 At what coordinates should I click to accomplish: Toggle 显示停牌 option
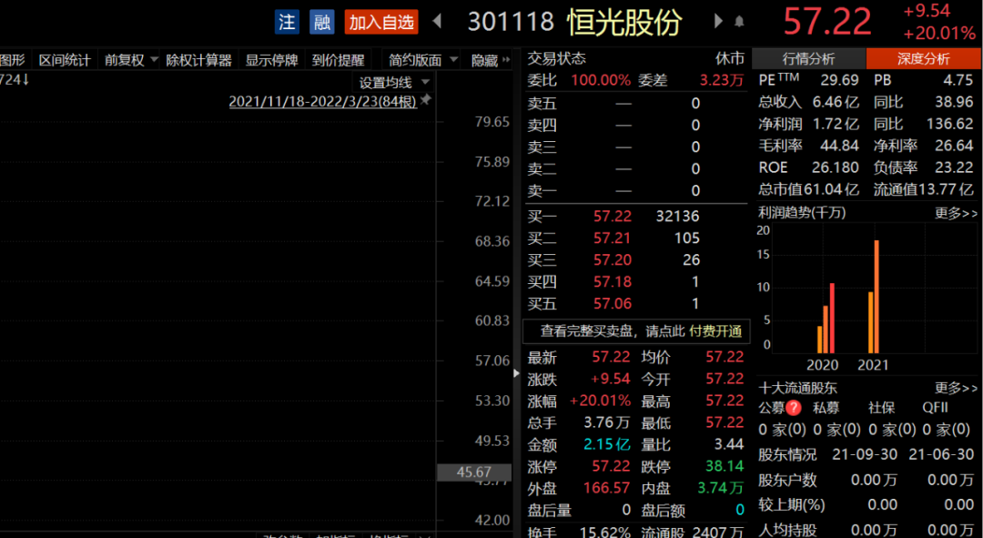pyautogui.click(x=271, y=60)
